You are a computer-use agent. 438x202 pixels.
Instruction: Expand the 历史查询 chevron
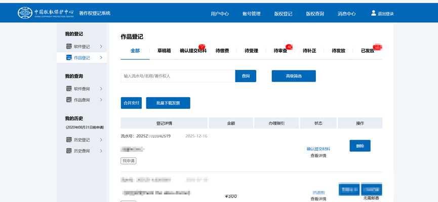[x=101, y=151]
